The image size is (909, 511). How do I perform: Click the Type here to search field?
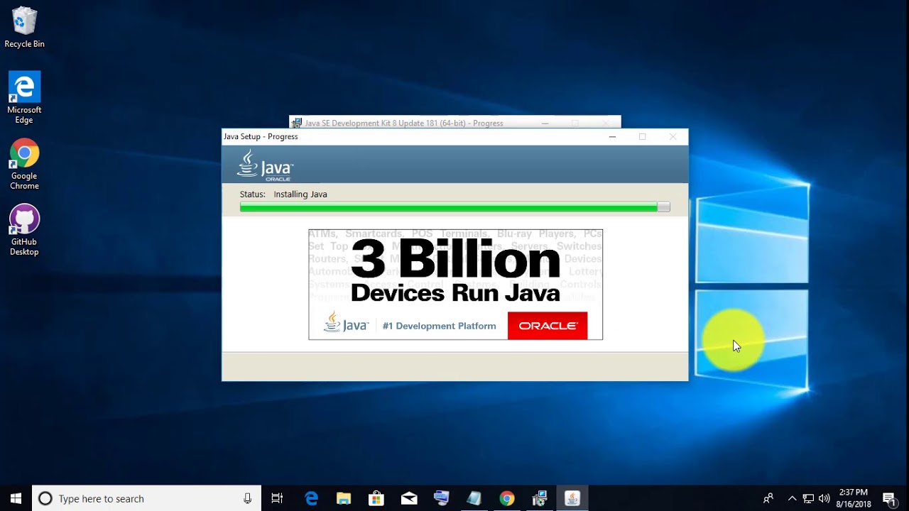pyautogui.click(x=147, y=498)
